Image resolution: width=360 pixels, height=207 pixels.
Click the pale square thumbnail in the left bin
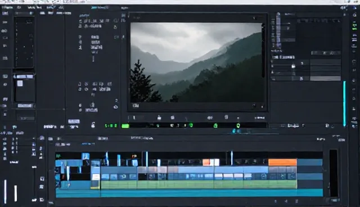(x=20, y=83)
